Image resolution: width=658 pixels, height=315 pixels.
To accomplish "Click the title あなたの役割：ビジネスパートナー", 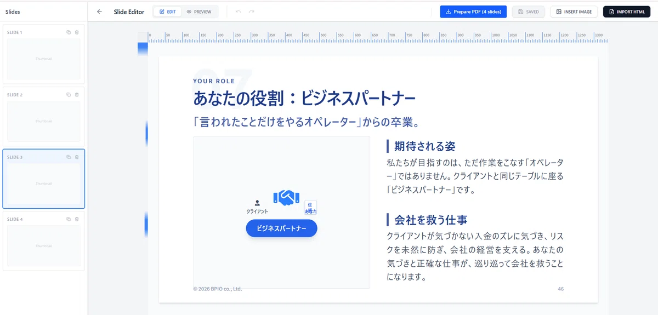I will point(304,99).
